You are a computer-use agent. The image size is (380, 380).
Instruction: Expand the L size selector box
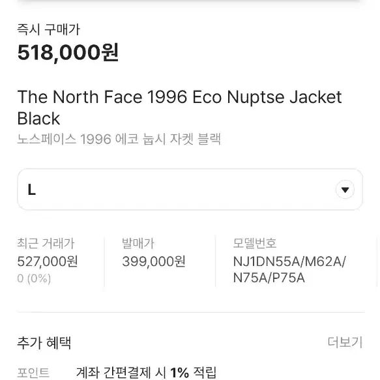coord(190,190)
